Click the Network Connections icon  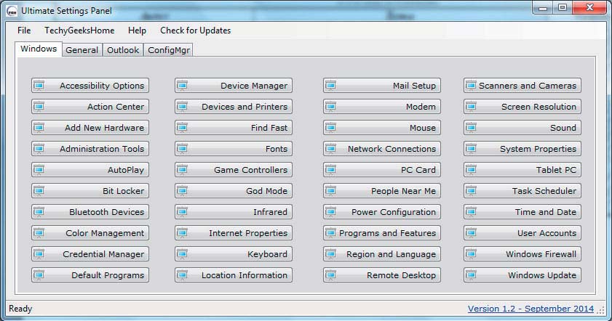tap(330, 148)
